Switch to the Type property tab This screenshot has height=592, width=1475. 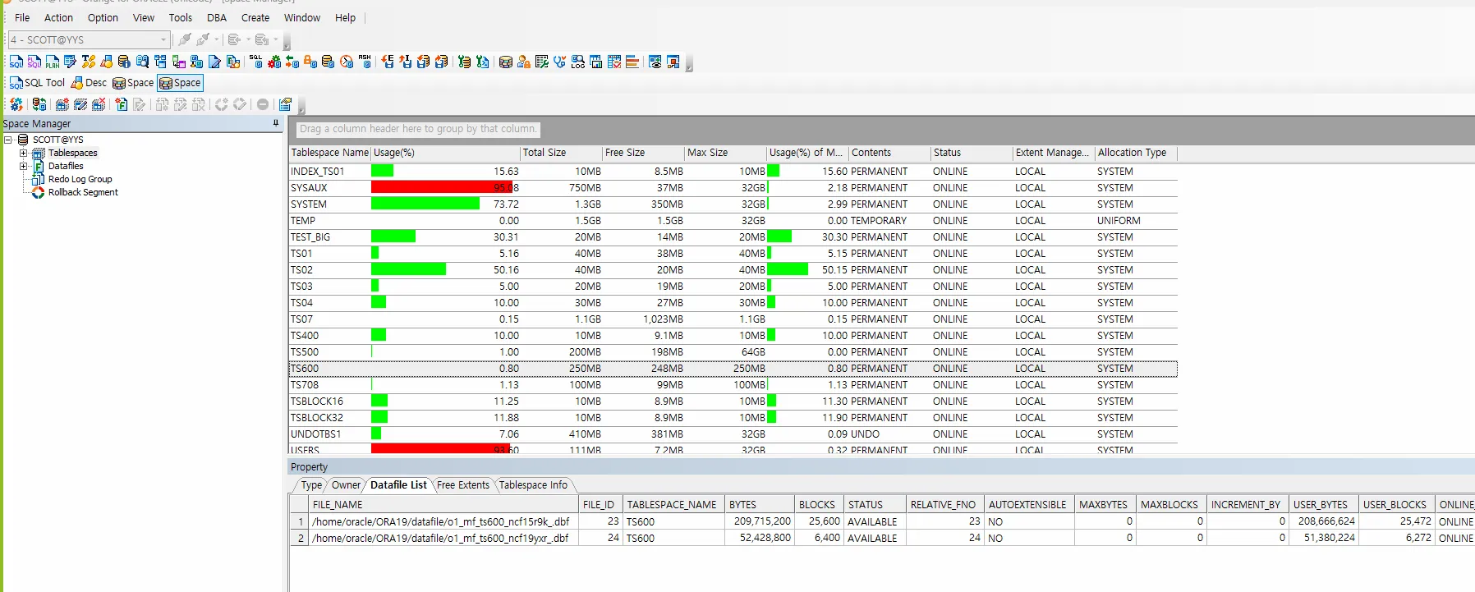[x=311, y=485]
